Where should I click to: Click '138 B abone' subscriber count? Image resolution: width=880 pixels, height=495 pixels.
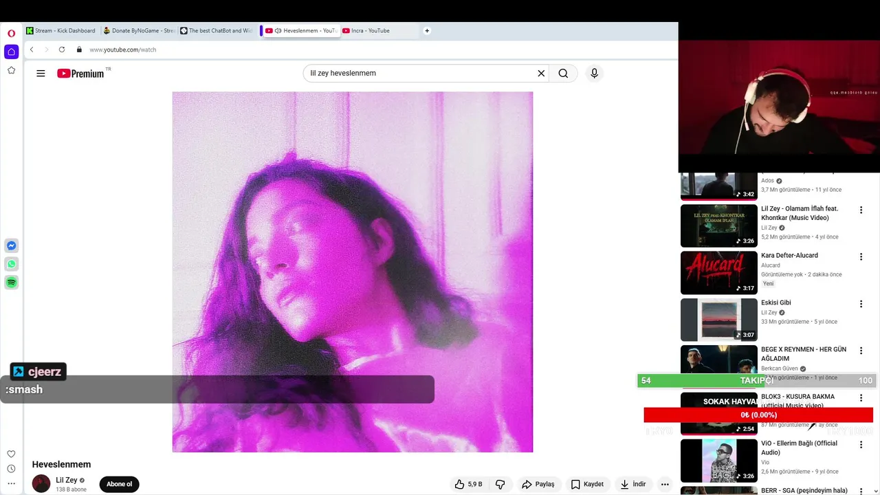(71, 489)
